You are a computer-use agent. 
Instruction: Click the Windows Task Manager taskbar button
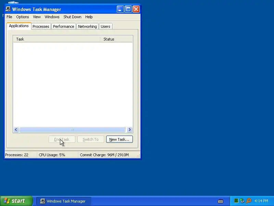tap(64, 201)
